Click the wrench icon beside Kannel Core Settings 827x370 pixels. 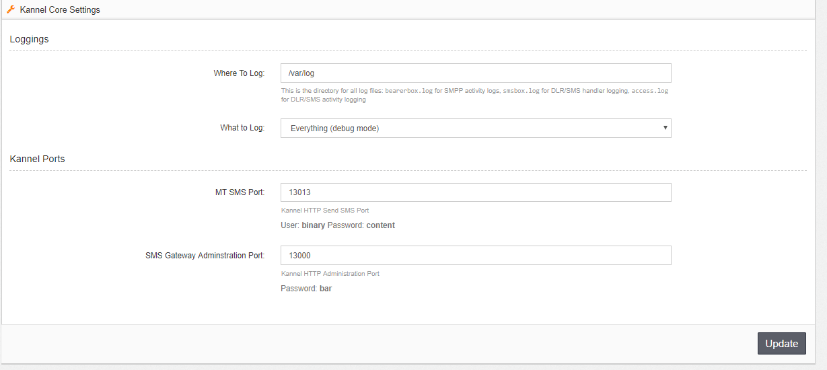[x=11, y=9]
